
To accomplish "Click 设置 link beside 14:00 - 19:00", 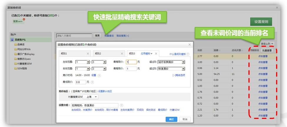I will click(94, 75).
